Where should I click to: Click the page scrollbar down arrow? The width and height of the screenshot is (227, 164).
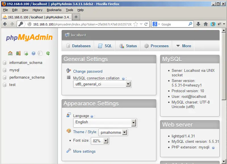[x=224, y=161]
